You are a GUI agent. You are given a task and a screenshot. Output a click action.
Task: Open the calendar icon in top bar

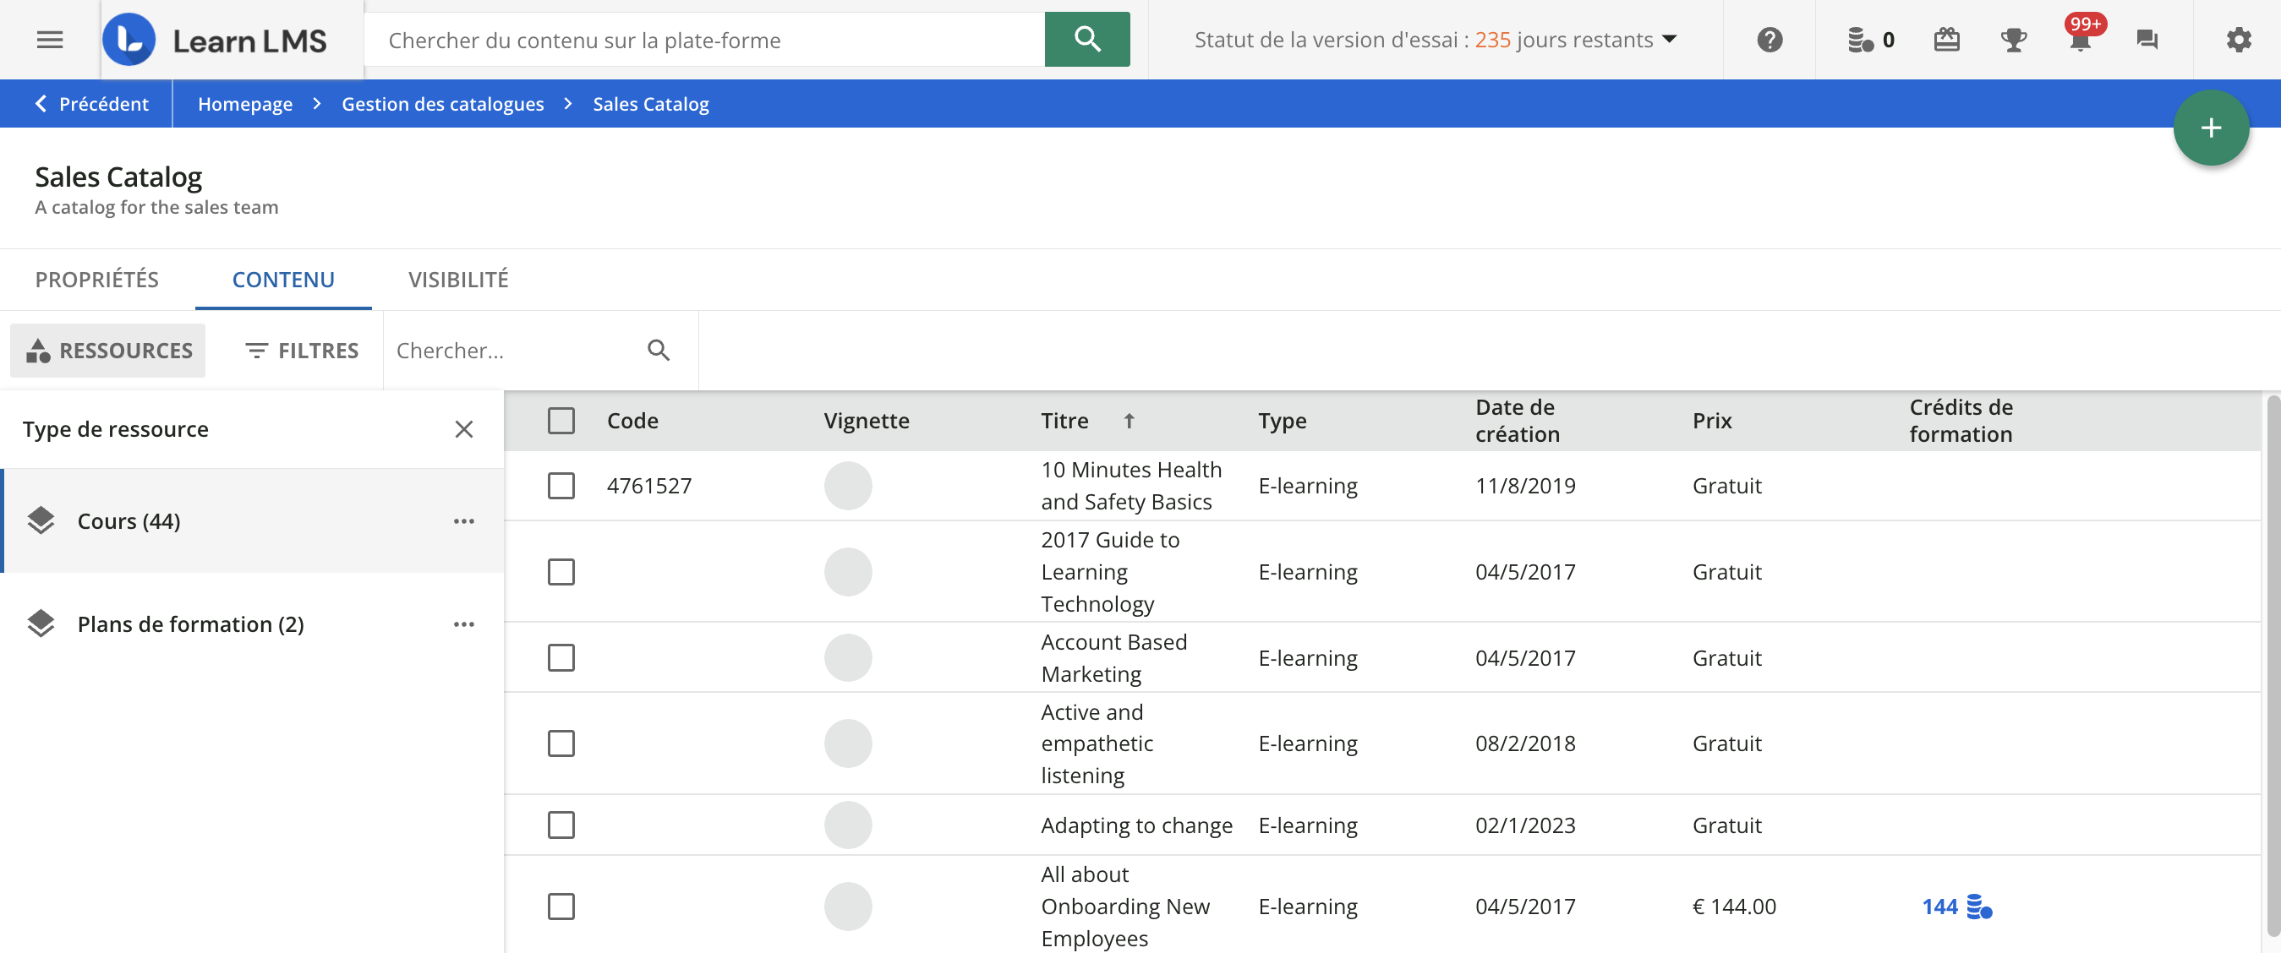point(1946,40)
